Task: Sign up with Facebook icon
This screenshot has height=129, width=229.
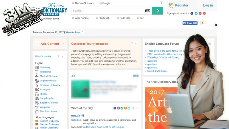Action: [192, 13]
